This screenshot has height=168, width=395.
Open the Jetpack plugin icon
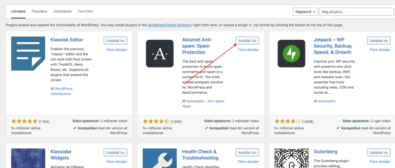292,54
